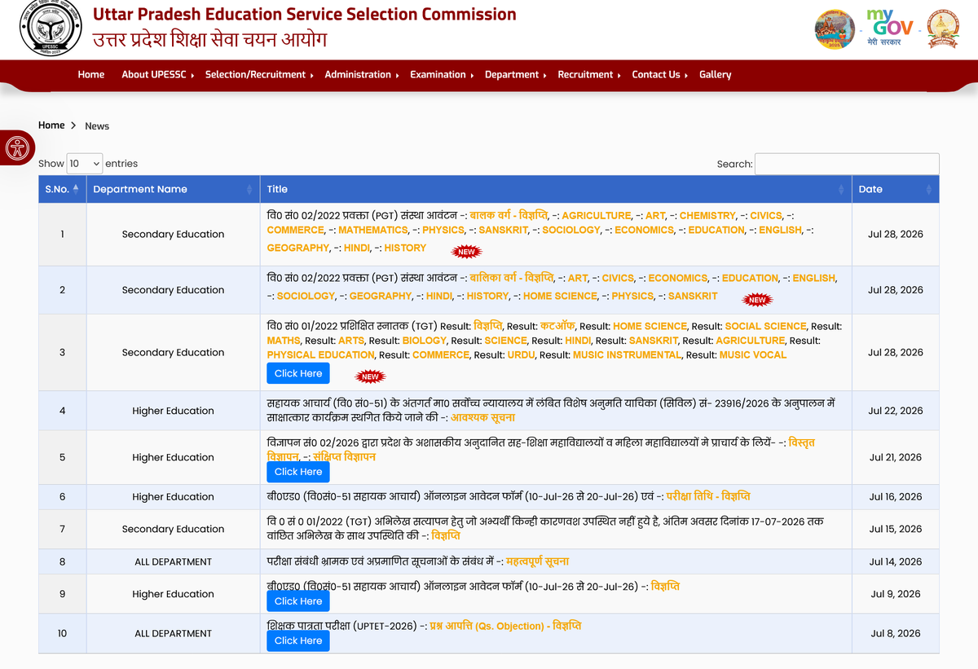Image resolution: width=978 pixels, height=669 pixels.
Task: Open संक्षिप्त विज्ञापन link in row 5
Action: pos(344,457)
